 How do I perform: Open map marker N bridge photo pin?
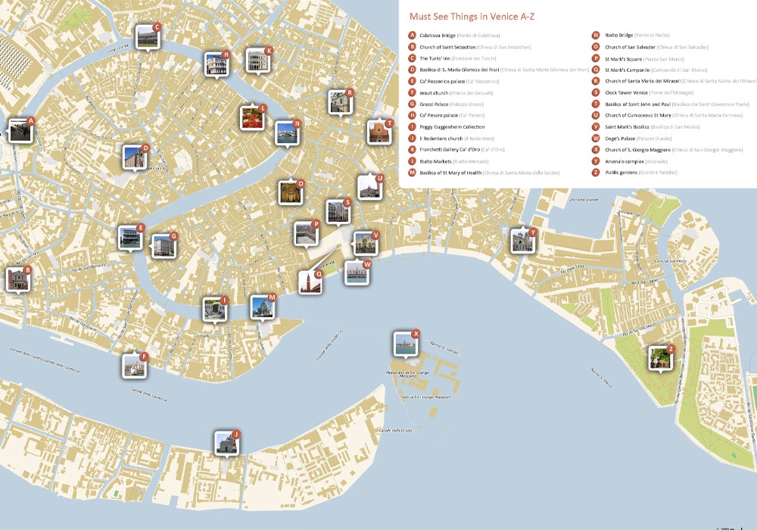pyautogui.click(x=287, y=134)
